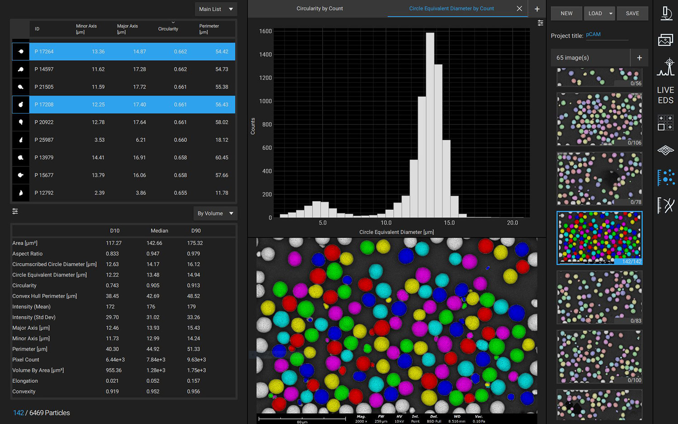Switch to LIVE EDS mode
Viewport: 678px width, 424px height.
click(x=665, y=95)
